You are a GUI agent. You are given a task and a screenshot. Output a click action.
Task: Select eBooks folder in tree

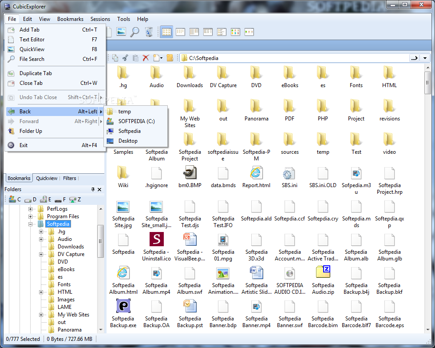[66, 269]
